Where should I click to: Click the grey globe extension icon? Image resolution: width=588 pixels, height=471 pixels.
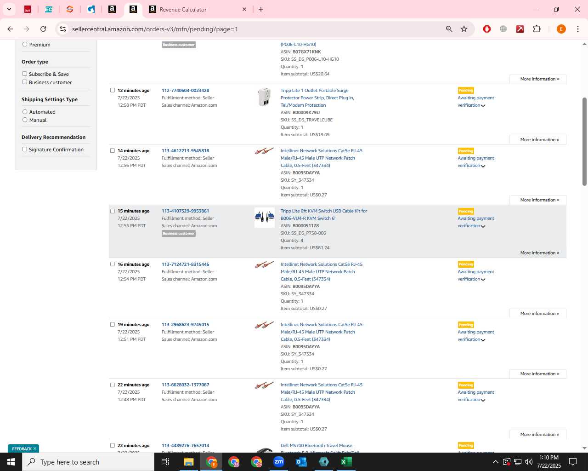click(503, 29)
